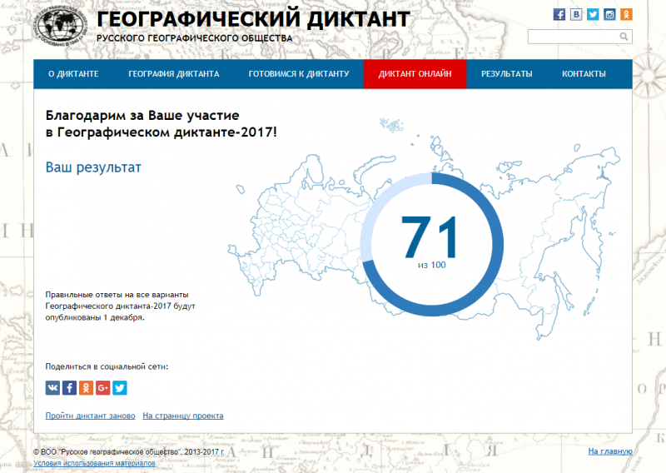Follow the 'На главную' footer link
The image size is (666, 473).
610,451
